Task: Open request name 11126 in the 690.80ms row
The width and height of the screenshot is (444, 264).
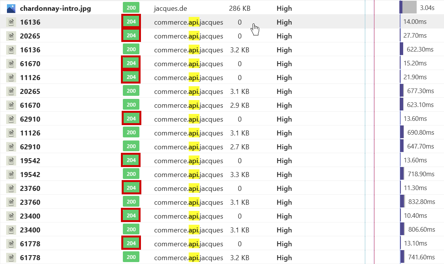Action: (30, 133)
